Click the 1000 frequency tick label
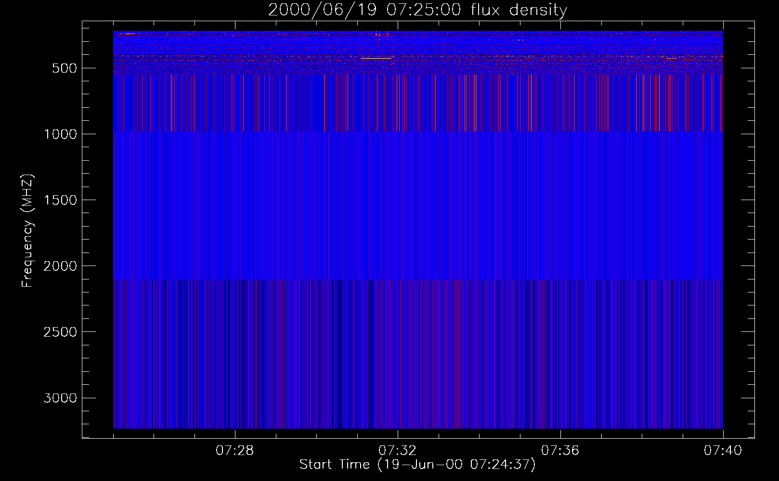 (60, 134)
